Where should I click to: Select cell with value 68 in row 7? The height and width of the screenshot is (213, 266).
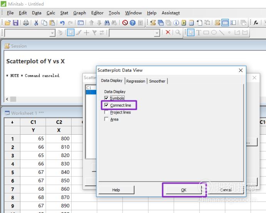coord(33,189)
